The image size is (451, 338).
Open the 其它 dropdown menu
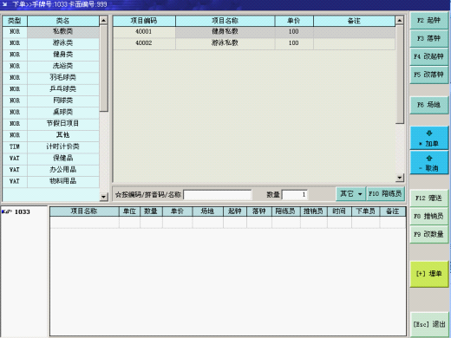[350, 194]
